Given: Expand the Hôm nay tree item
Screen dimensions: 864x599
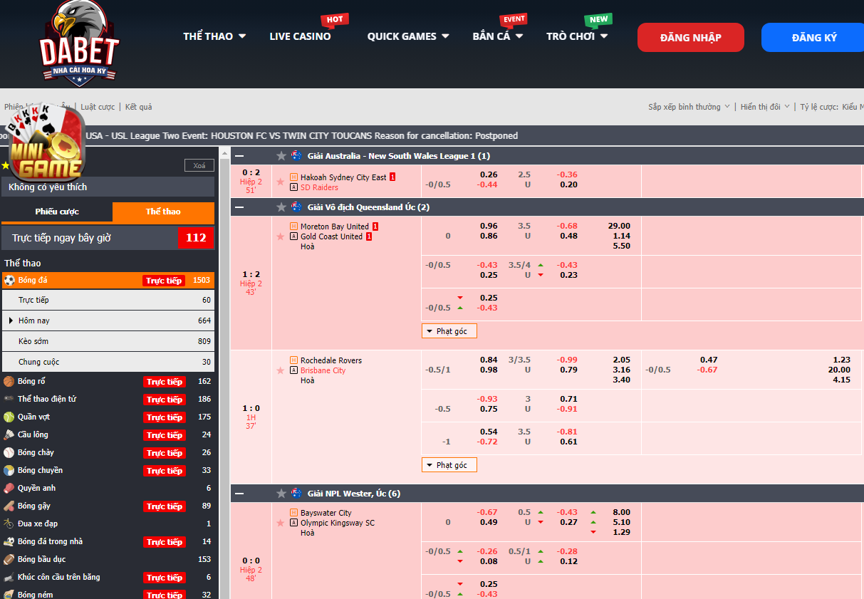Looking at the screenshot, I should [11, 321].
